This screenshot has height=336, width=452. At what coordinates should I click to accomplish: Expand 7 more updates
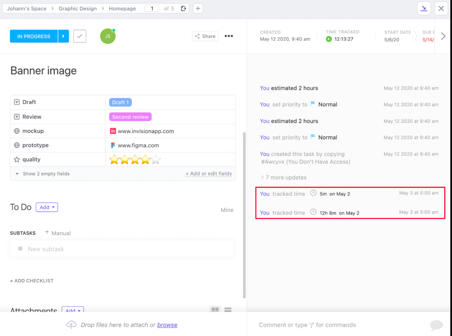click(283, 178)
